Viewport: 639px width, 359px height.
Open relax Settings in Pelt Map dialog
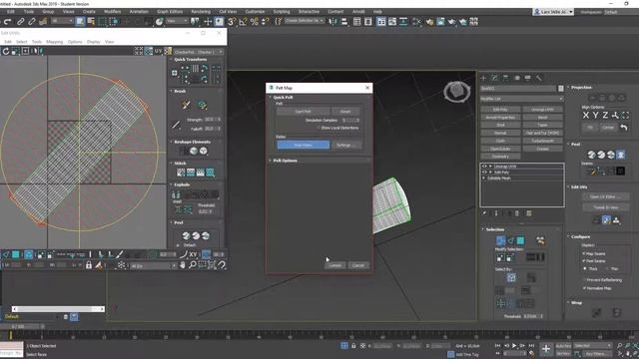coord(346,145)
